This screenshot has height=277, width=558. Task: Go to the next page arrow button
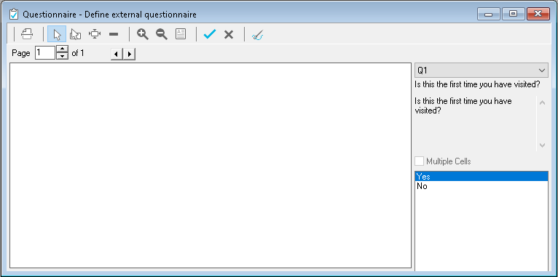(x=129, y=54)
